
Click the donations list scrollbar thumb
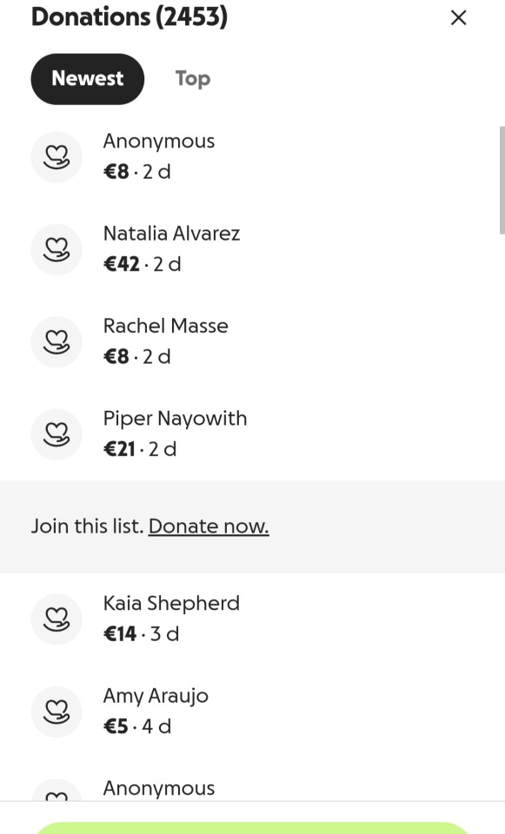click(502, 180)
